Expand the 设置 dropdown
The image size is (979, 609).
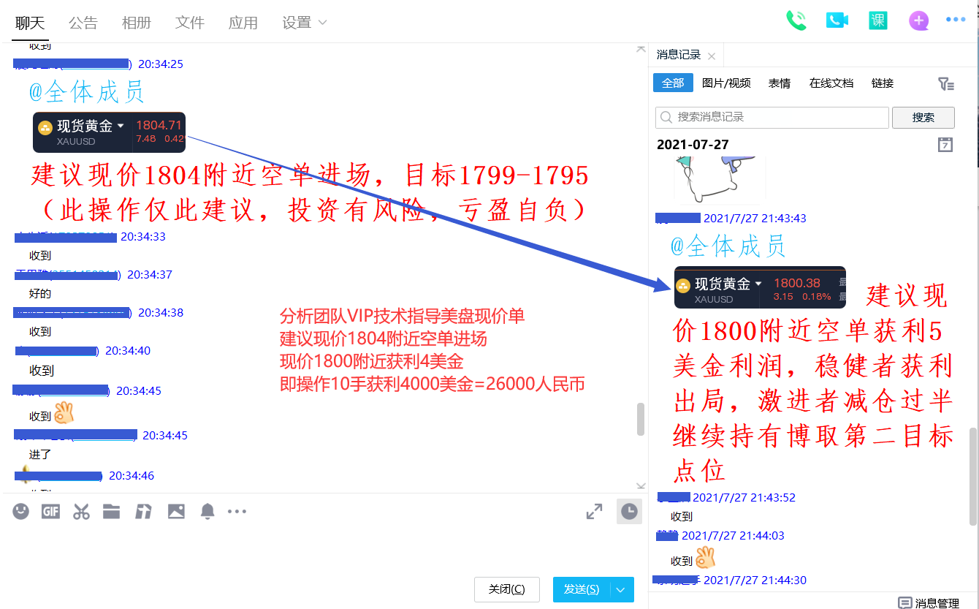tap(304, 23)
